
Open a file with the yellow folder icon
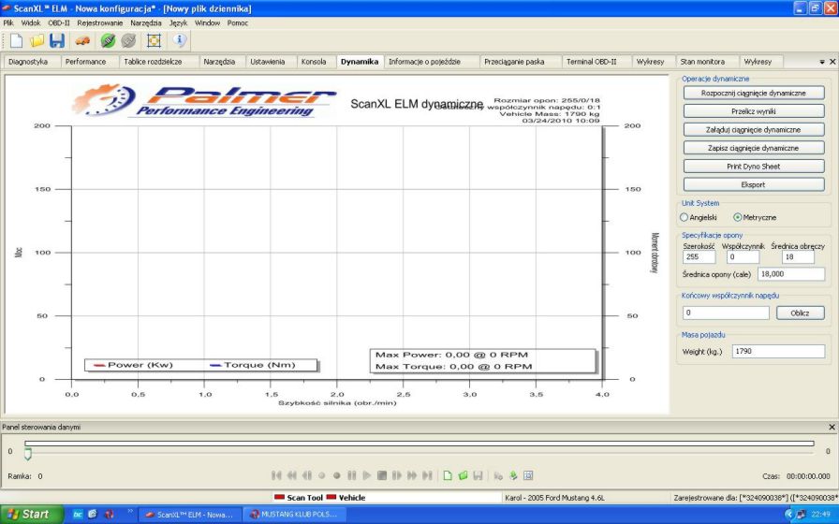(x=37, y=40)
